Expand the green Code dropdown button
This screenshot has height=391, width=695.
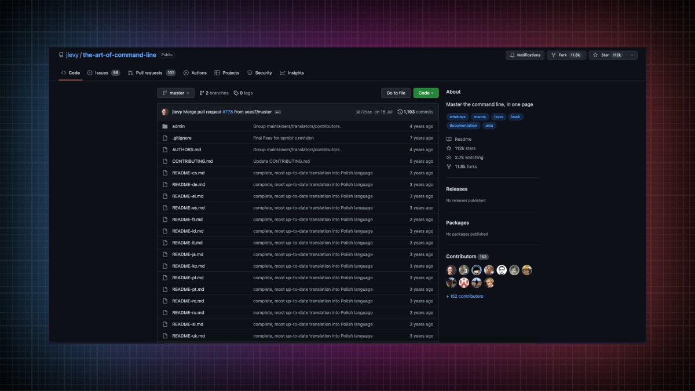426,93
